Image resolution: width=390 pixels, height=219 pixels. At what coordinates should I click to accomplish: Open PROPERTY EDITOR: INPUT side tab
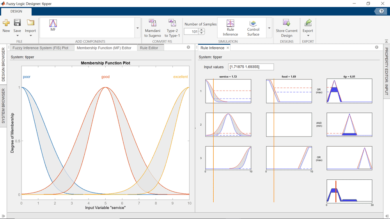pyautogui.click(x=386, y=72)
